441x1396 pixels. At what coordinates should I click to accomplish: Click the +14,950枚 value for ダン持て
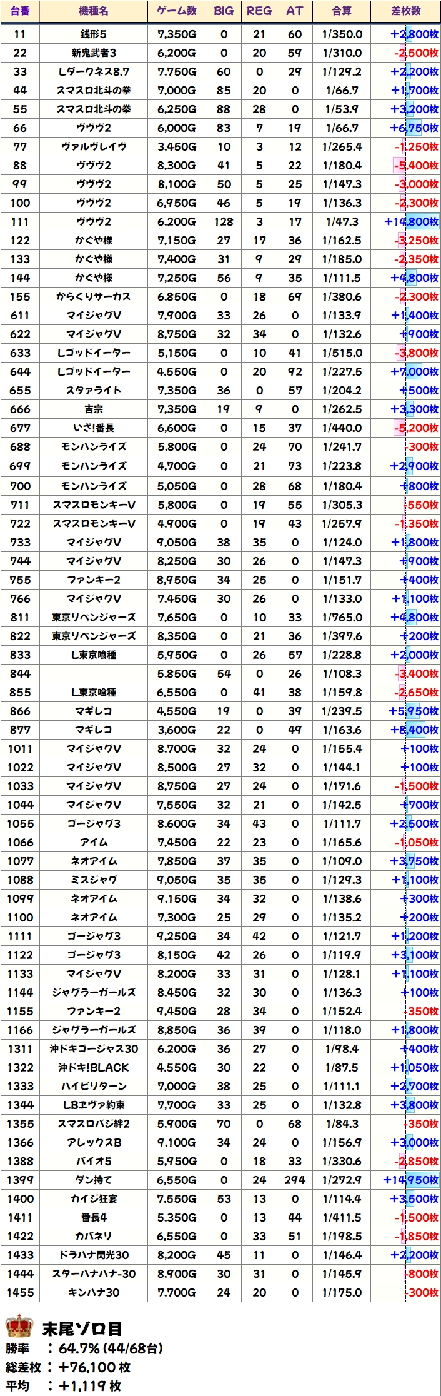pos(410,1180)
